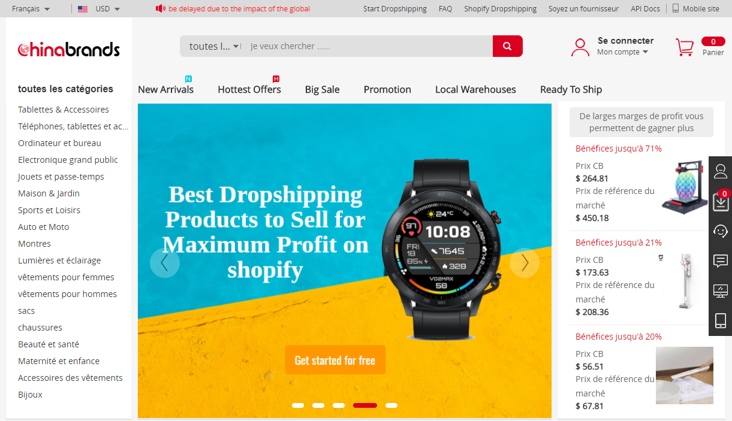732x421 pixels.
Task: Open the Montres category link
Action: point(34,244)
